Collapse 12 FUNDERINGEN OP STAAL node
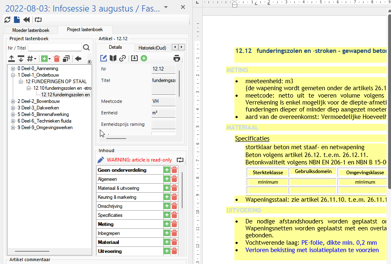The height and width of the screenshot is (264, 391). coord(21,82)
